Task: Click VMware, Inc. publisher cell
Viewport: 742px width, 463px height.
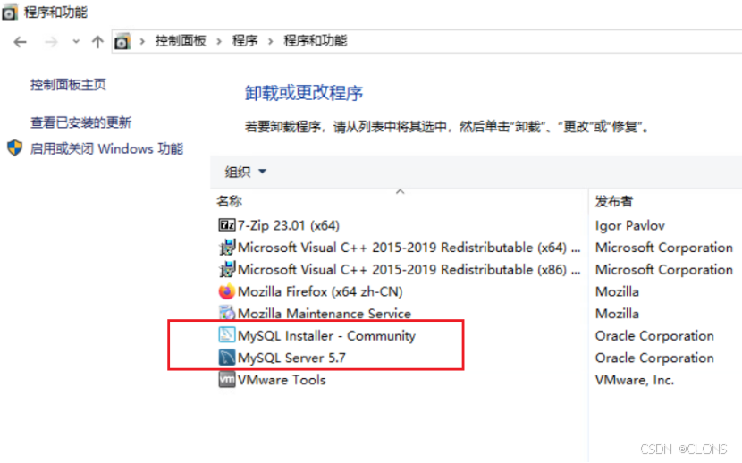Action: click(x=635, y=380)
